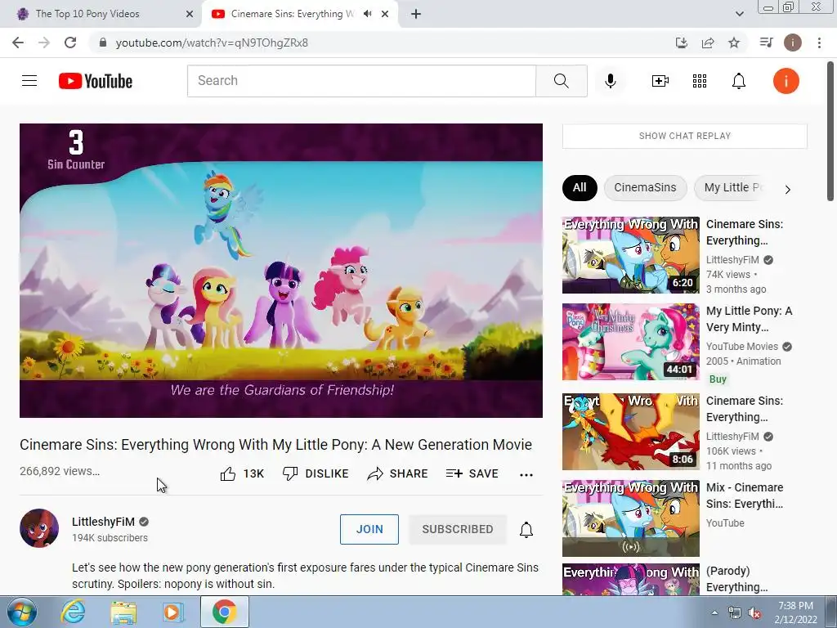837x628 pixels.
Task: Select the All filter chip
Action: pyautogui.click(x=580, y=187)
